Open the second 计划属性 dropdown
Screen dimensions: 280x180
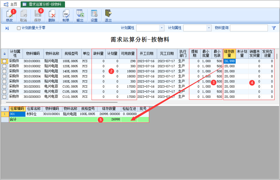click(x=209, y=28)
